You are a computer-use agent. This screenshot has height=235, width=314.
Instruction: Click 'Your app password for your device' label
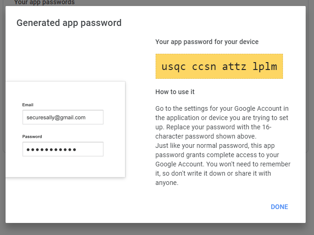pyautogui.click(x=207, y=42)
